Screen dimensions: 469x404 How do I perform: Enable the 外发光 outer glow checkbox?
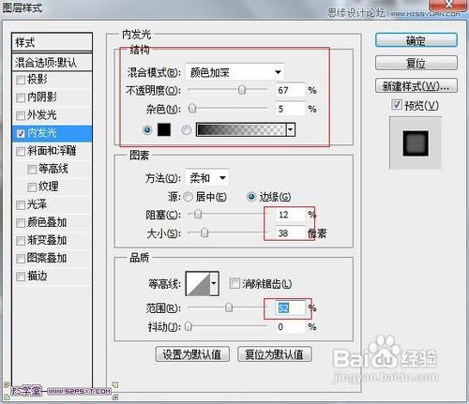click(x=21, y=115)
